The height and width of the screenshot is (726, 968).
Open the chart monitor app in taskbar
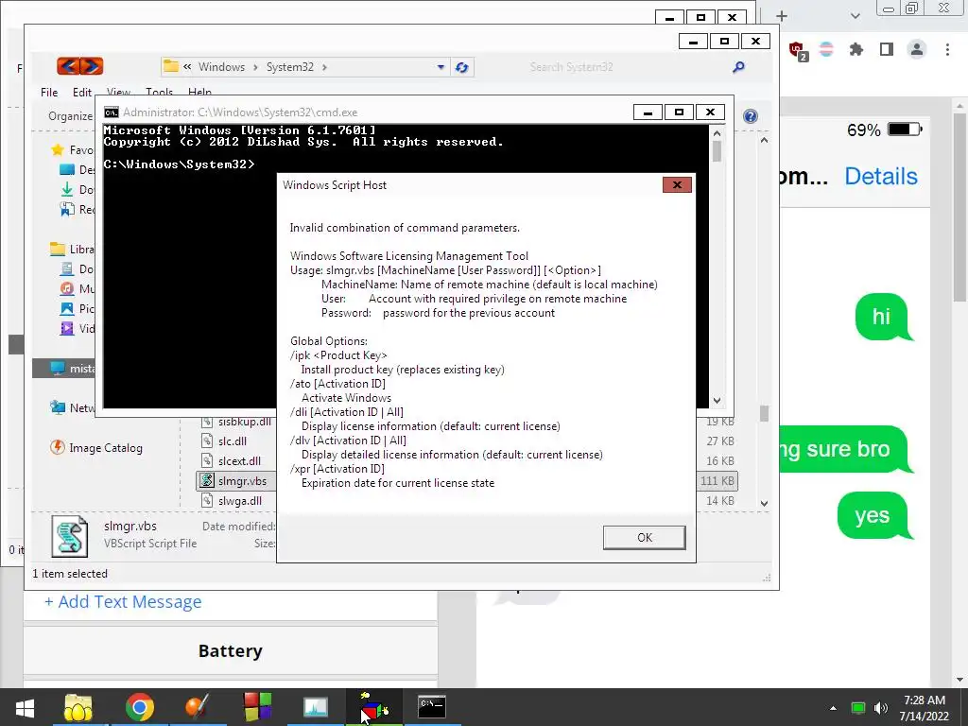pyautogui.click(x=316, y=707)
